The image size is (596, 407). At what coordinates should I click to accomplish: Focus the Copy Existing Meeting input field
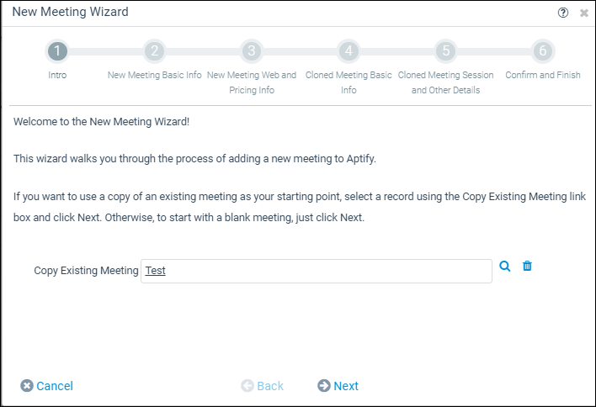coord(317,271)
